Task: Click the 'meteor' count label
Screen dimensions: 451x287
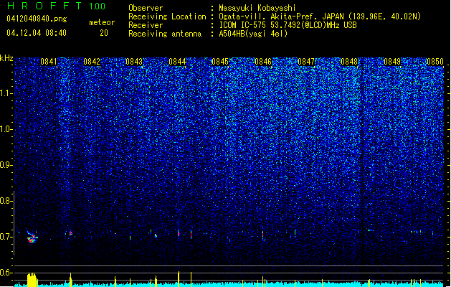Action: click(x=102, y=22)
